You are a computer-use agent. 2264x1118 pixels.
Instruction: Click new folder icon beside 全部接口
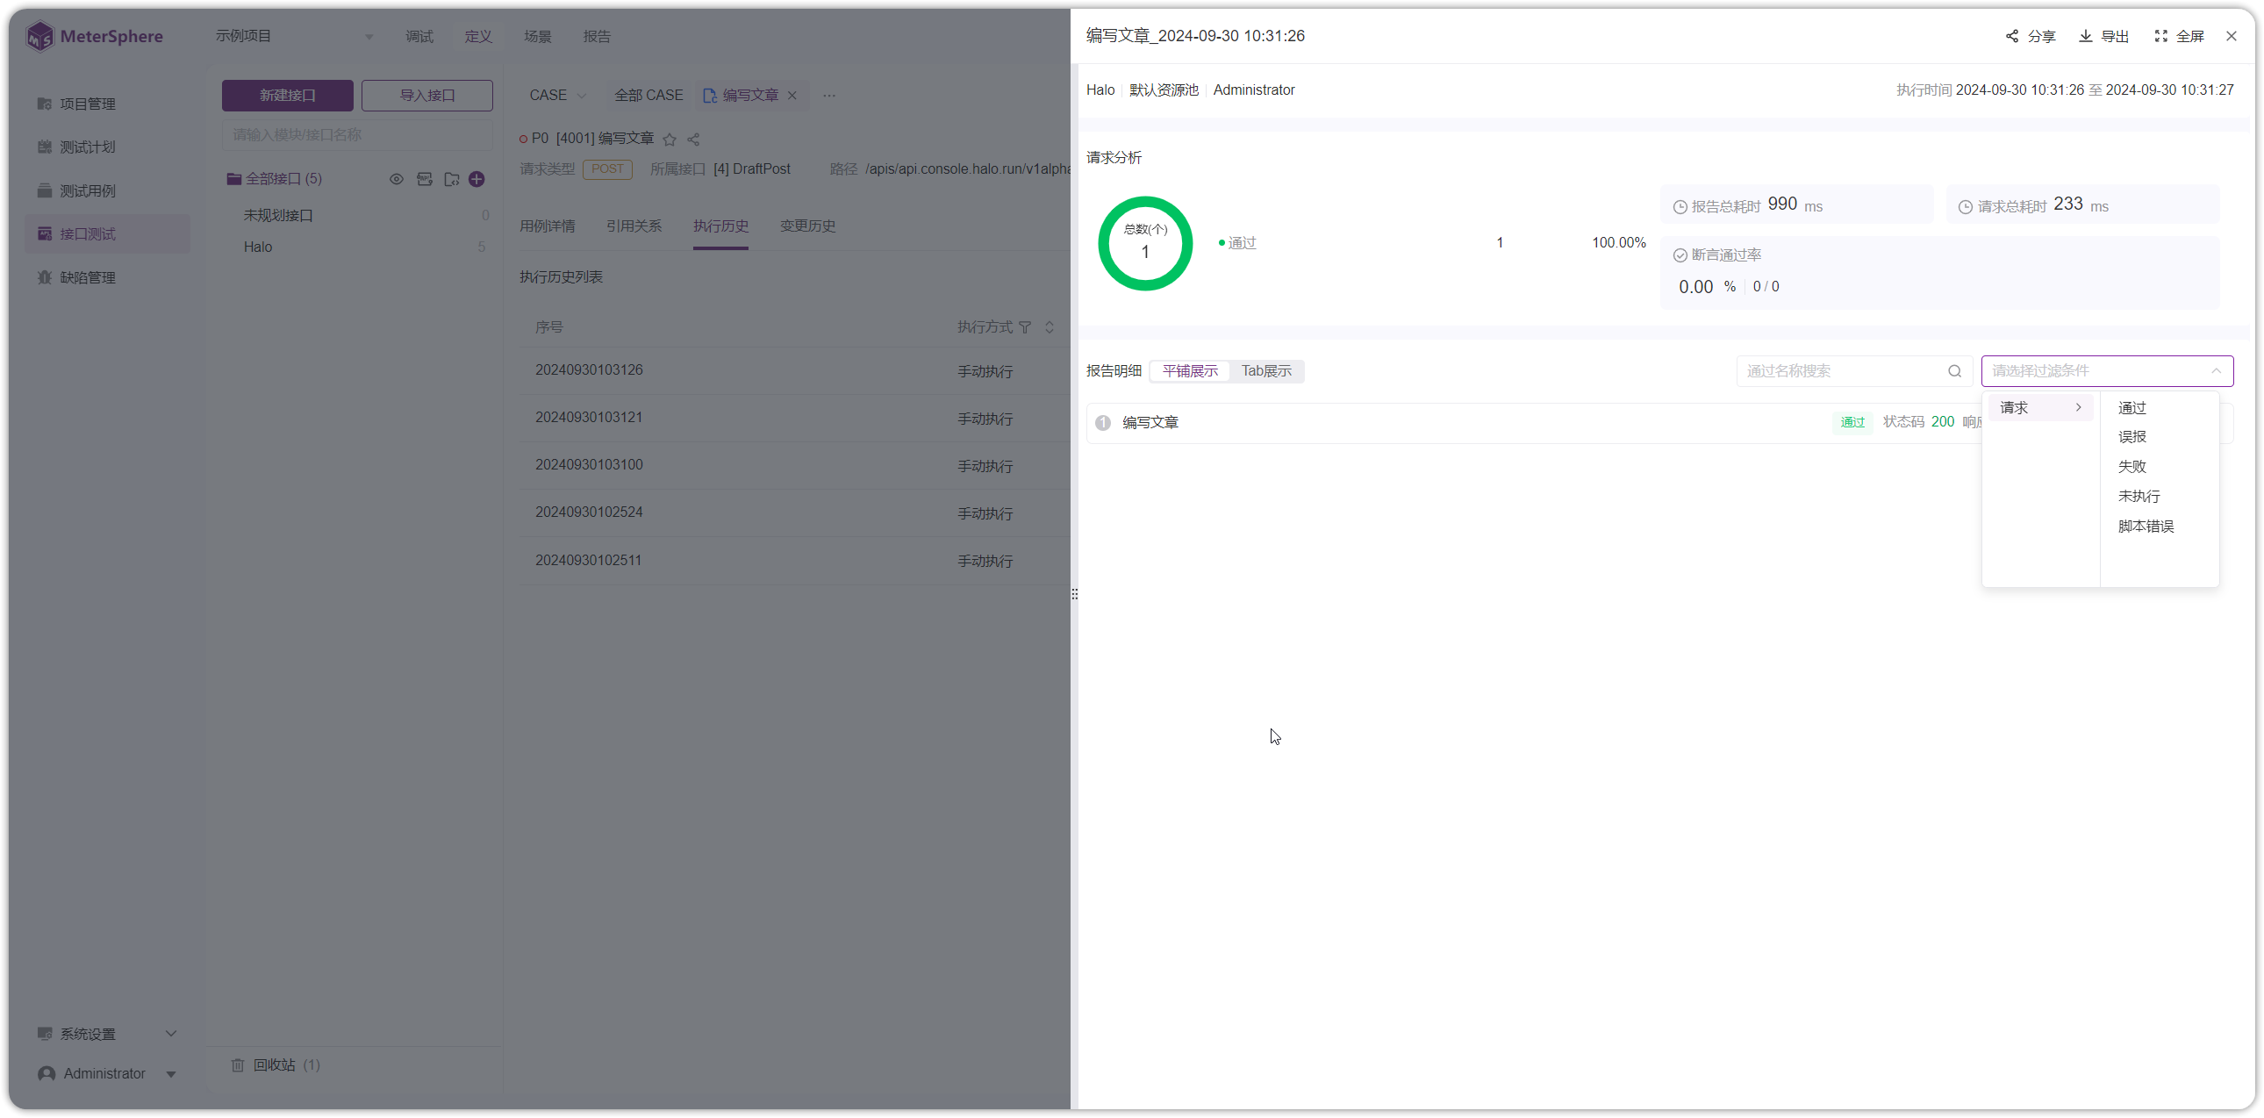click(451, 179)
